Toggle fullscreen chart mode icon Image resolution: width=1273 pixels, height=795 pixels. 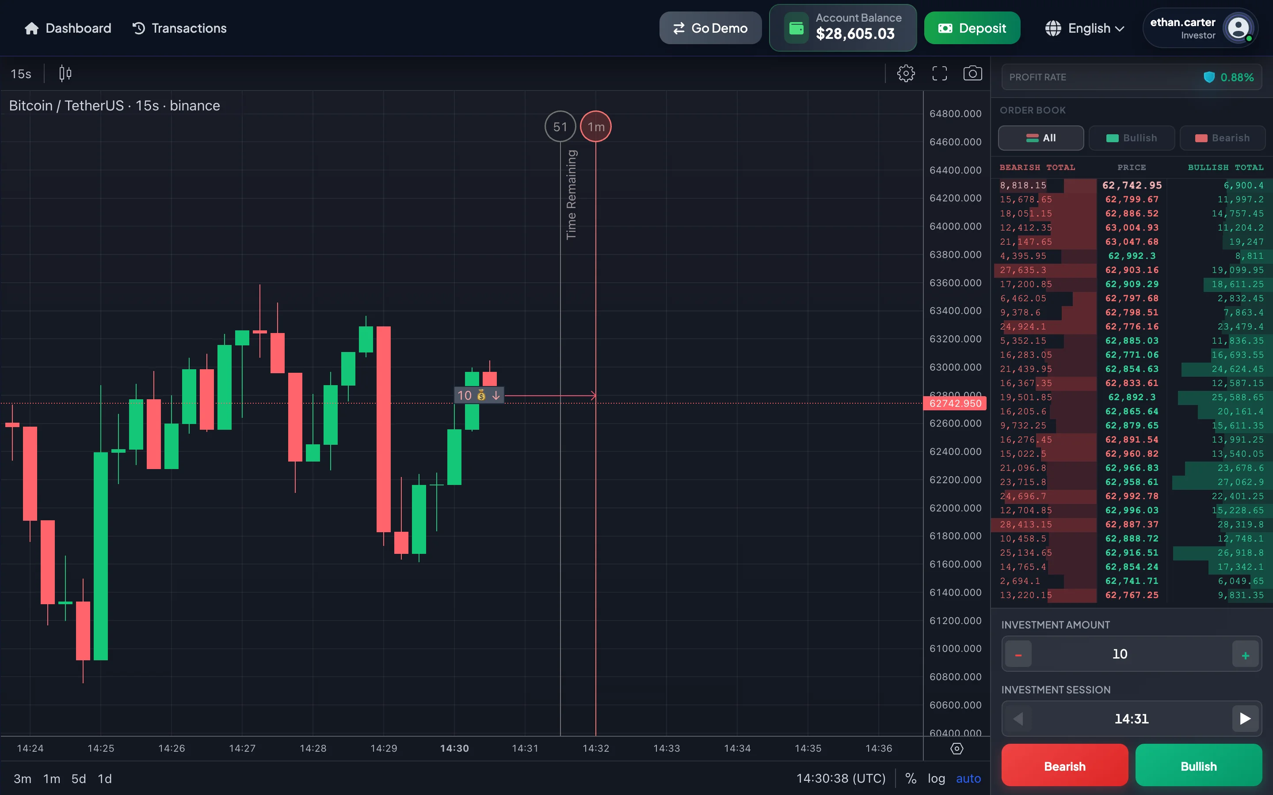pyautogui.click(x=939, y=74)
